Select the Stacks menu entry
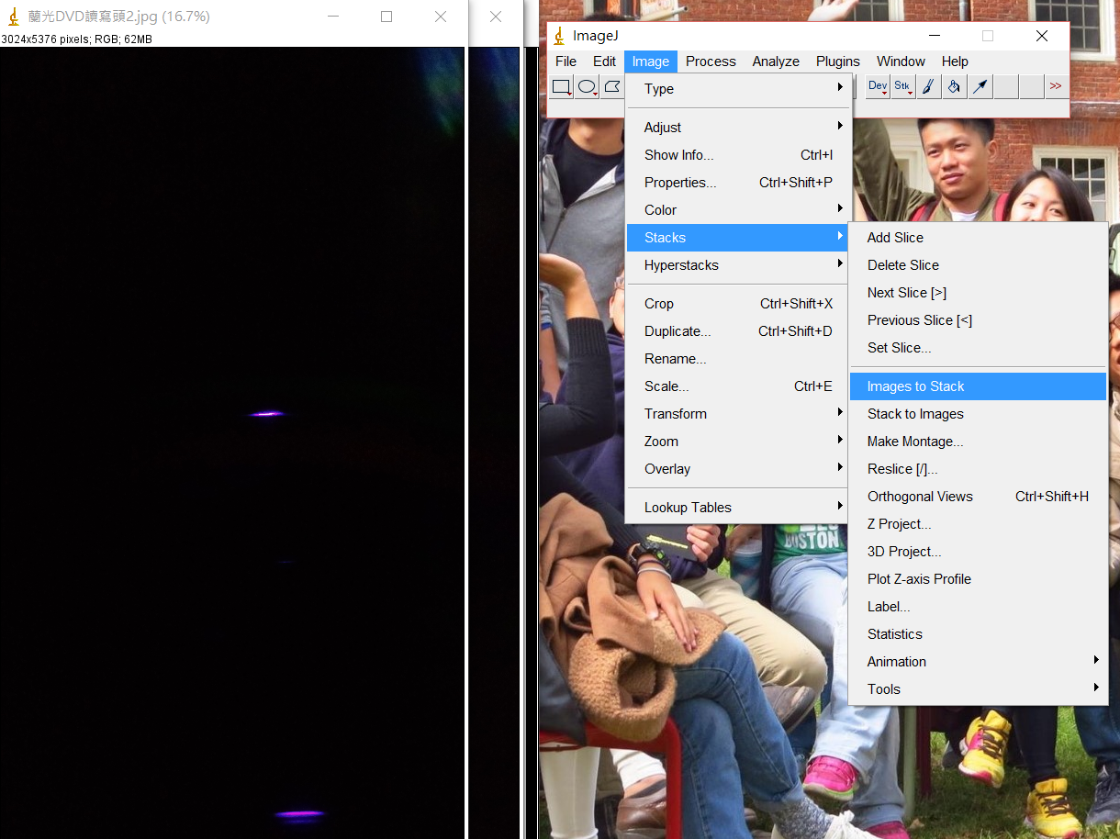This screenshot has width=1120, height=839. coord(739,238)
